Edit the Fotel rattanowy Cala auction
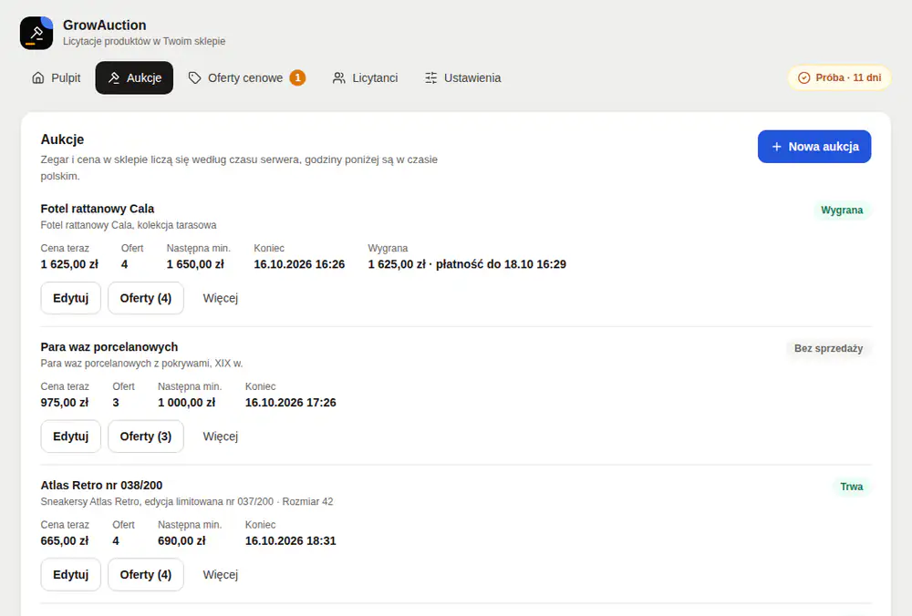912x616 pixels. pos(71,298)
